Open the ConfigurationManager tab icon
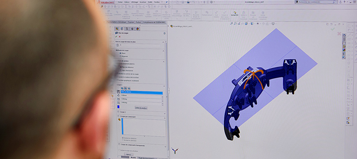Viewport: 357px width, 159px height. (x=127, y=29)
